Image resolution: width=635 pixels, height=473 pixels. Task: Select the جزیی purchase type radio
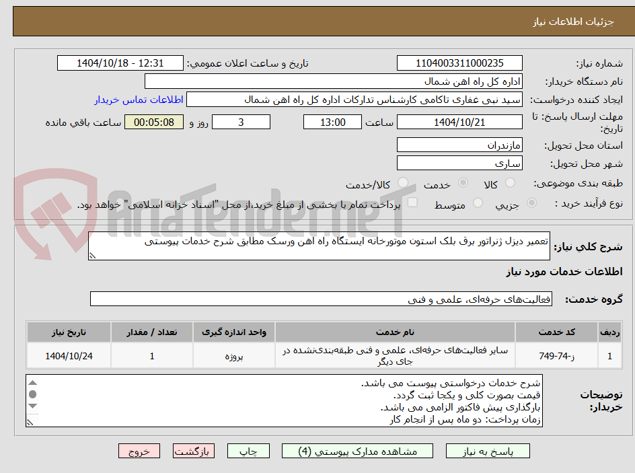pyautogui.click(x=531, y=203)
